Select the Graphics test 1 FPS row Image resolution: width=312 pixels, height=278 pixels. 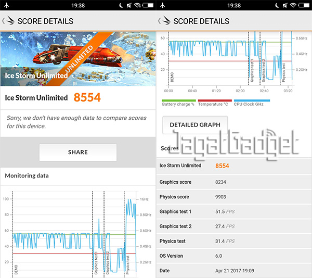234,211
